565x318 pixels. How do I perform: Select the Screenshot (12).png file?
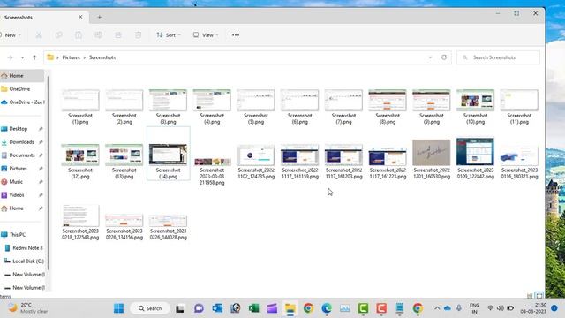(x=80, y=161)
